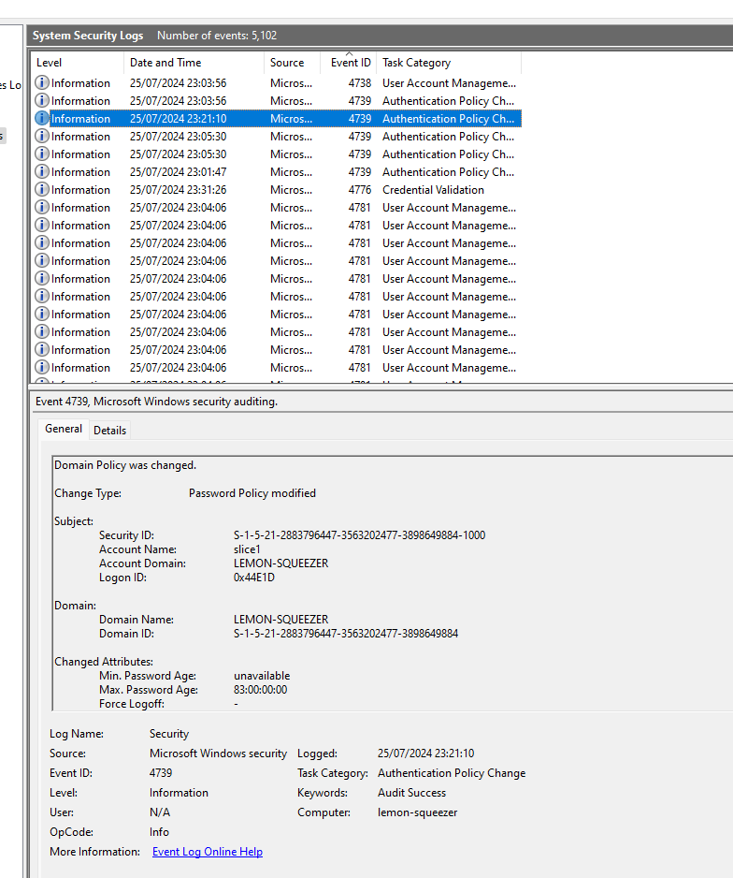The height and width of the screenshot is (878, 733).
Task: Open the Event Log Online Help link
Action: pyautogui.click(x=207, y=852)
